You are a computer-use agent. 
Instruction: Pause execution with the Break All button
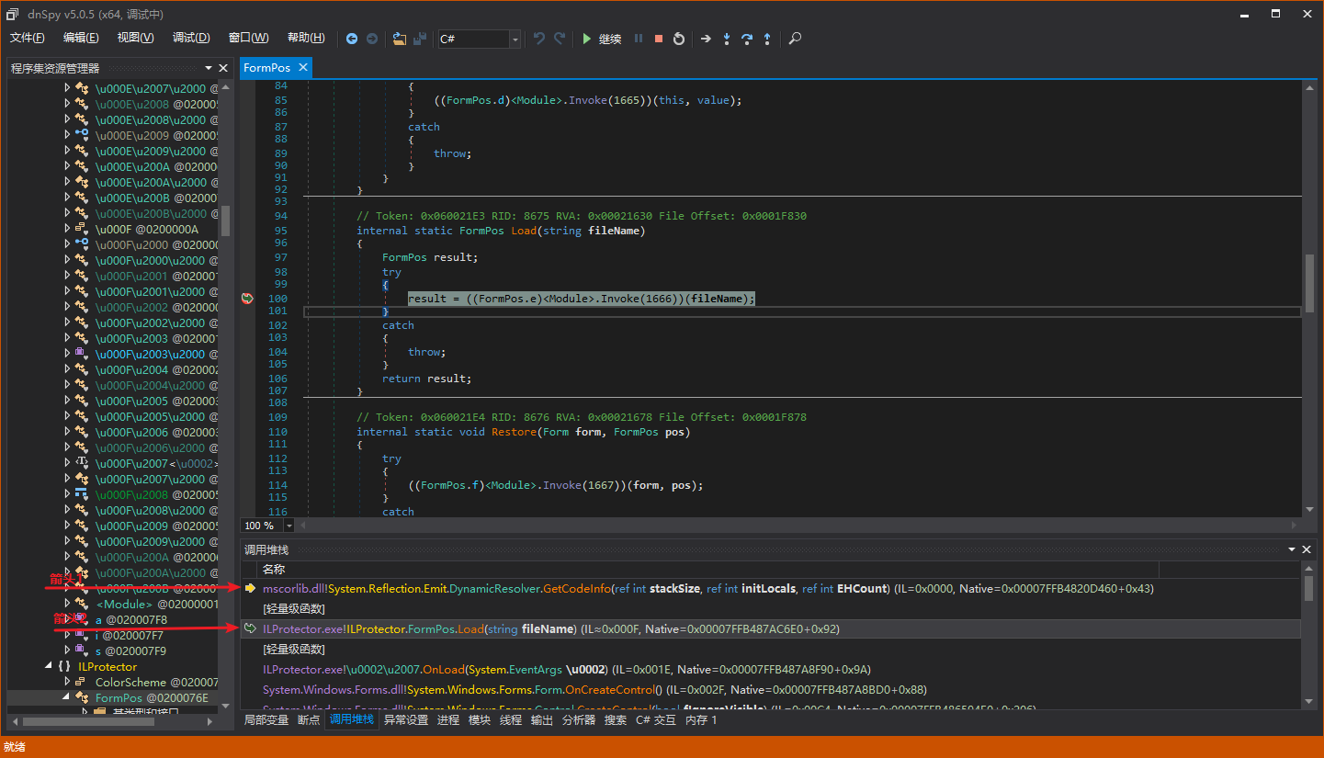coord(639,39)
